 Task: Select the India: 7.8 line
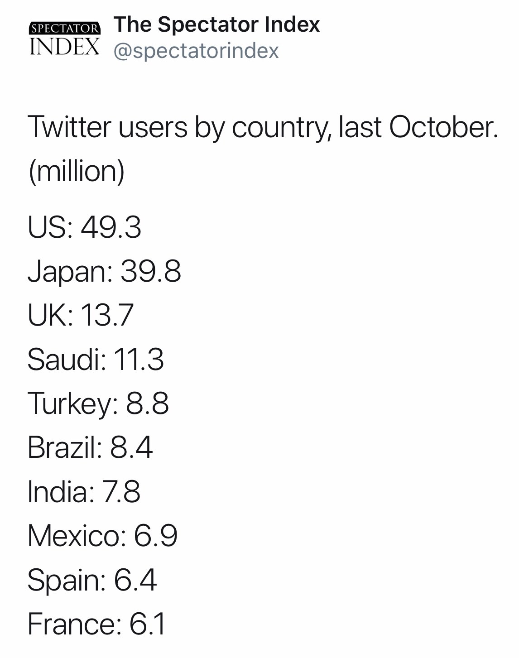point(84,491)
